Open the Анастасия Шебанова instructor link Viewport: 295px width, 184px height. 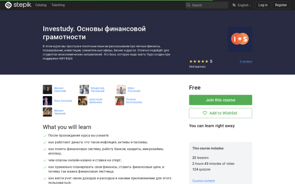click(95, 101)
